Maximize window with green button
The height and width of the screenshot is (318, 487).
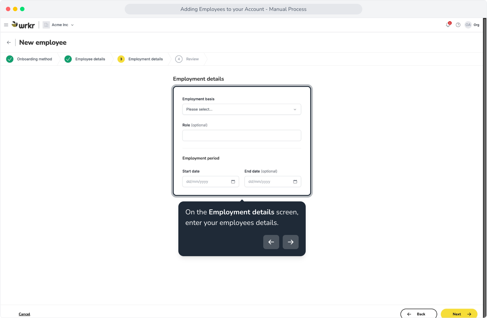[x=22, y=9]
